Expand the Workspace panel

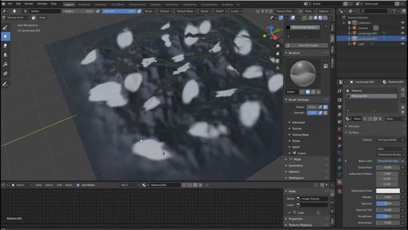[296, 178]
